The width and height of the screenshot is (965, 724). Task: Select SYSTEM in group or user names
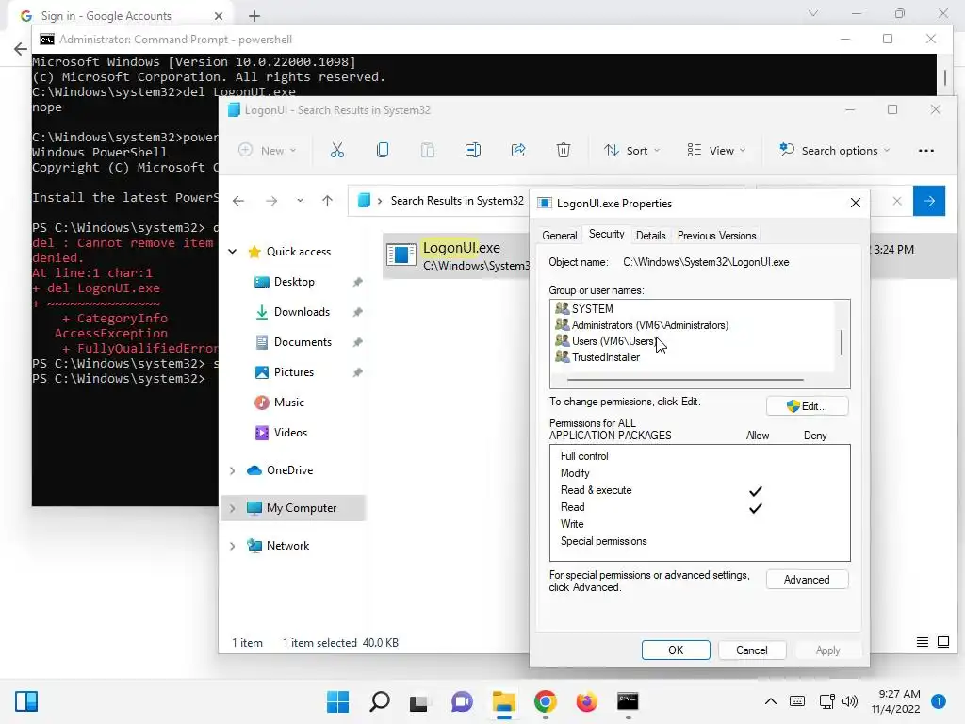pos(592,308)
